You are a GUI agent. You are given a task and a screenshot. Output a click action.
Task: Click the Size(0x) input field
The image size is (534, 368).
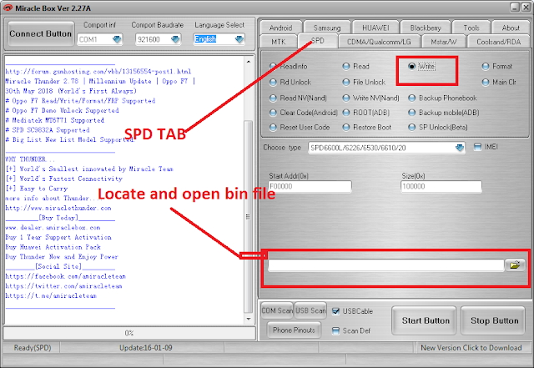coord(441,186)
